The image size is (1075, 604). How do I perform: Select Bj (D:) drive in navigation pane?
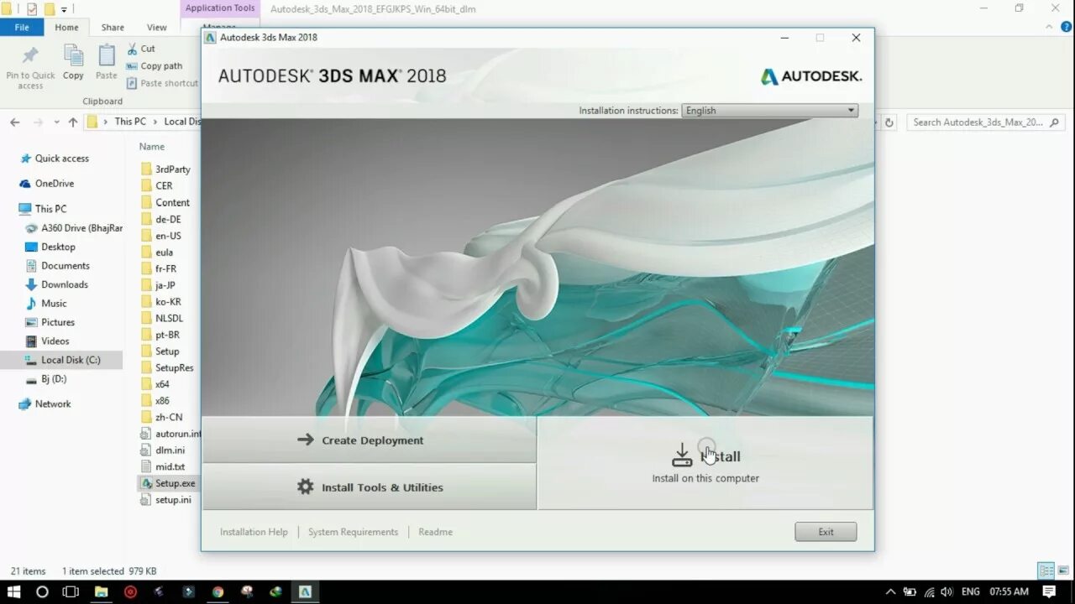pyautogui.click(x=54, y=378)
